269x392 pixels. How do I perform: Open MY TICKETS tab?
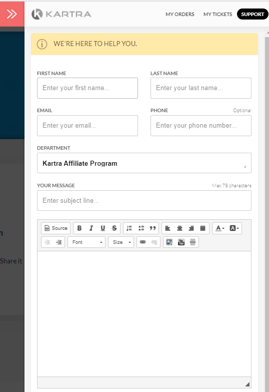point(218,14)
